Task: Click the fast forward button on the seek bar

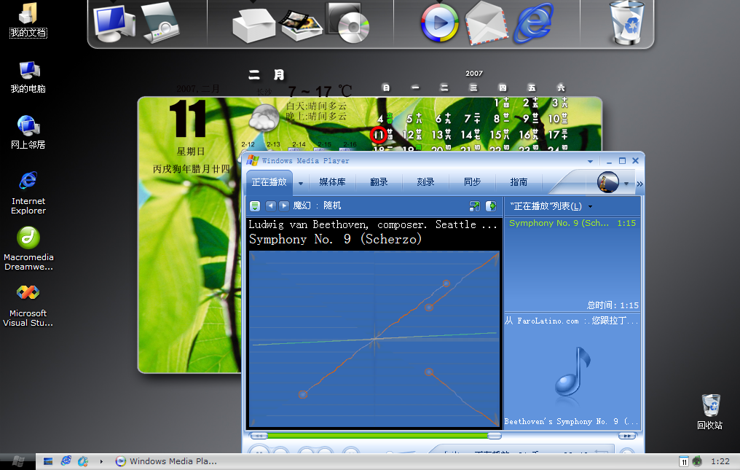Action: click(626, 436)
